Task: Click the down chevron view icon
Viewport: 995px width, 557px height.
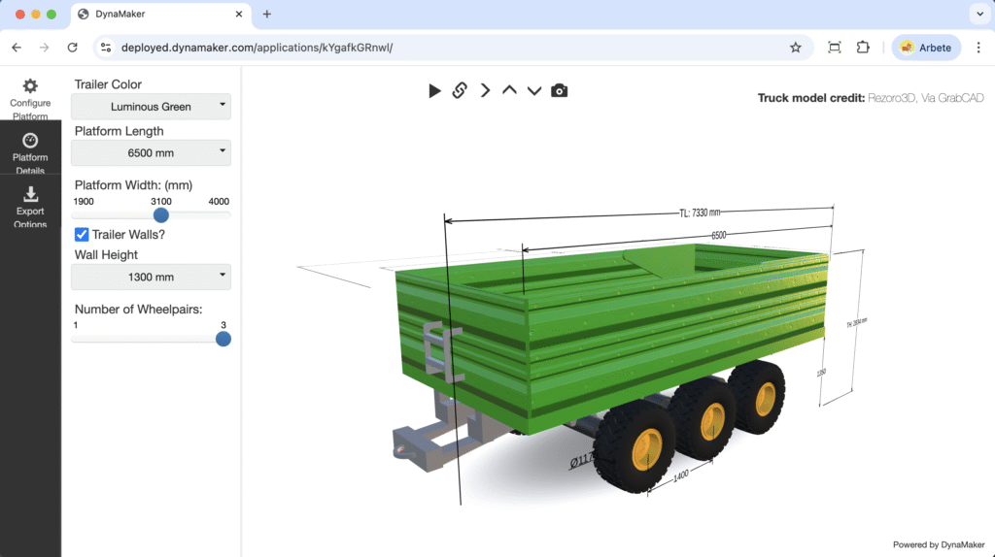Action: (534, 91)
